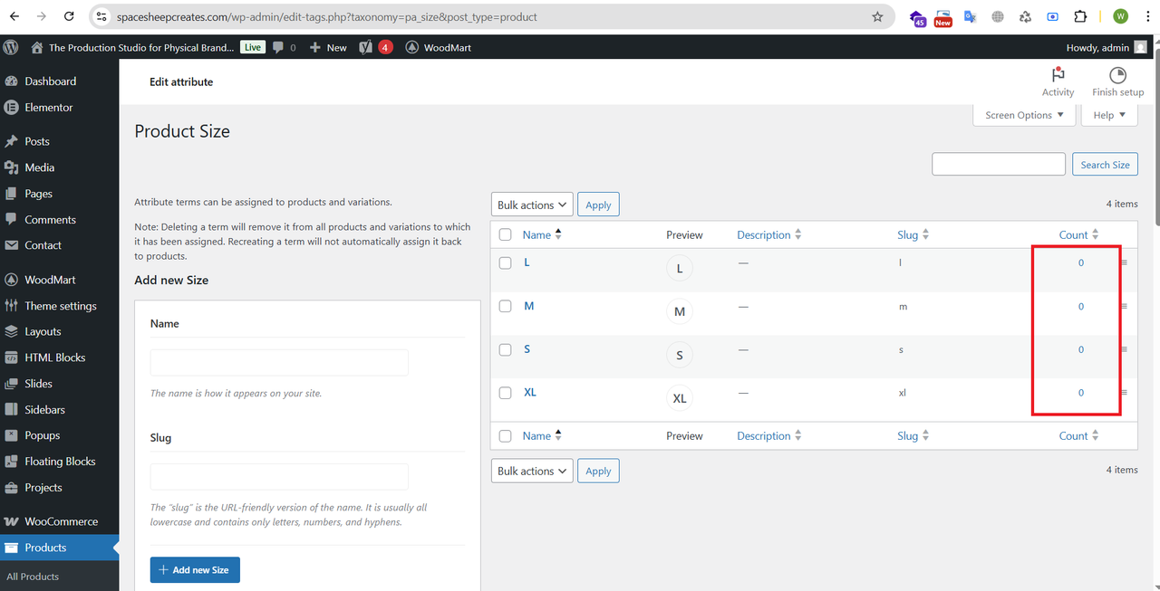
Task: Focus the Name input field
Action: (x=279, y=363)
